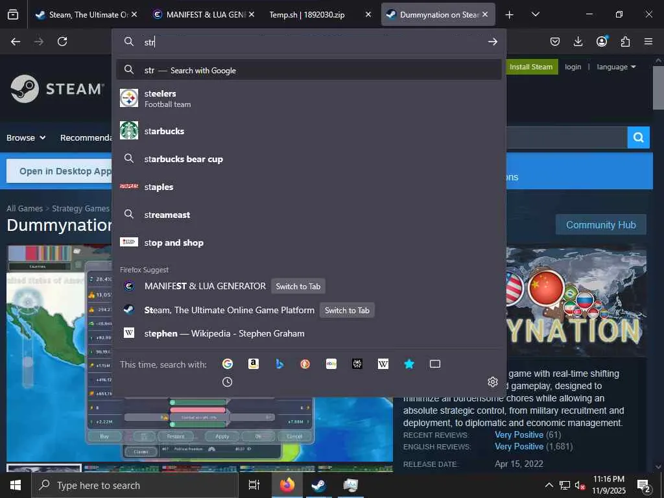Image resolution: width=664 pixels, height=498 pixels.
Task: Open the Windows Start menu
Action: click(16, 485)
